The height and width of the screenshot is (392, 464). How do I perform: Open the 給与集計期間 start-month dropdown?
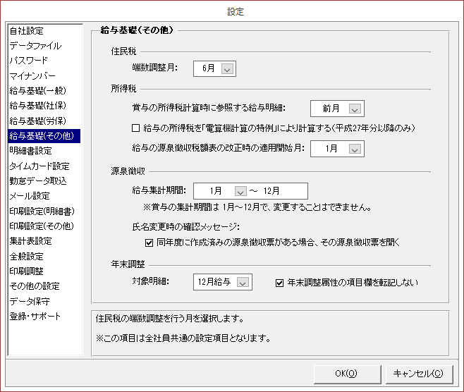click(240, 191)
